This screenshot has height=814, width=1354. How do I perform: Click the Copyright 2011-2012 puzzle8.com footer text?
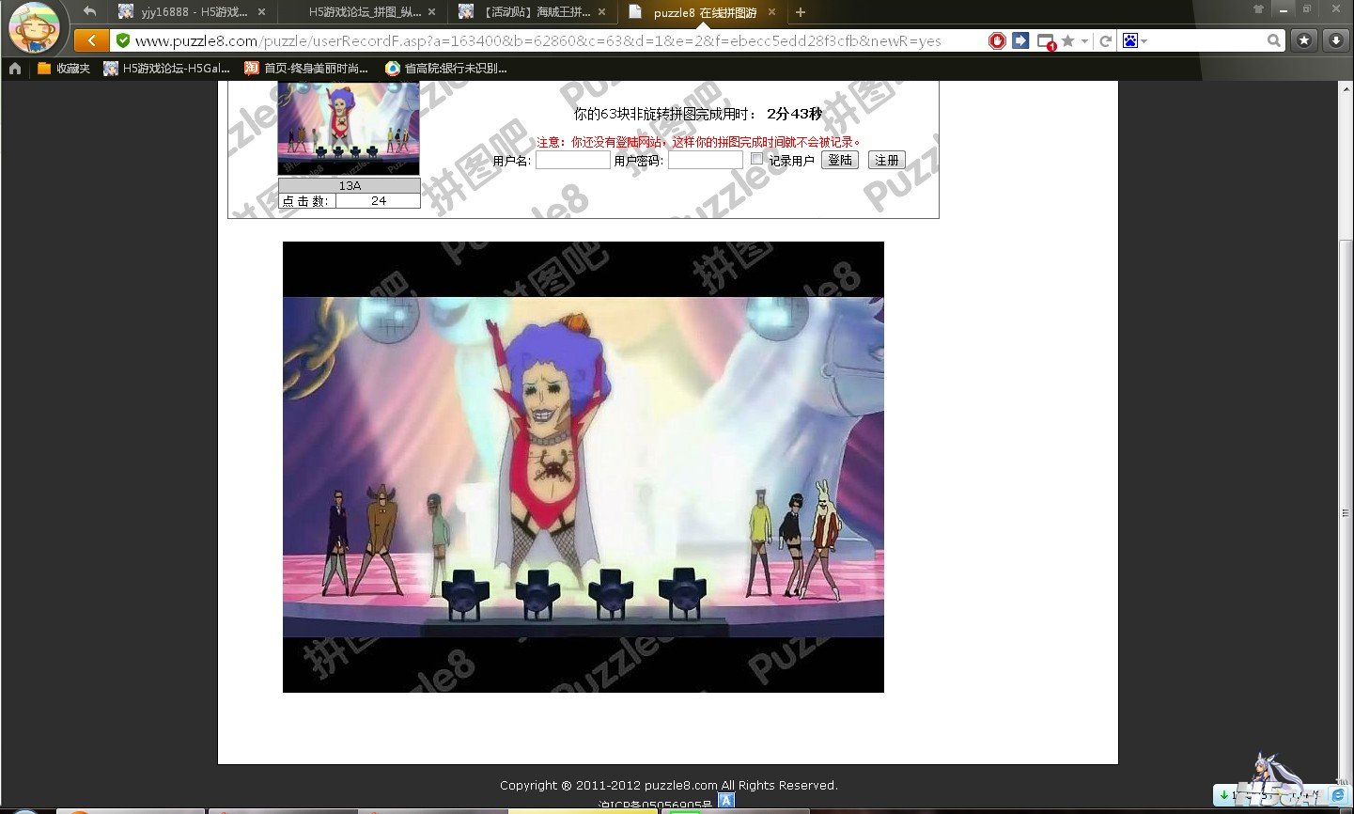click(669, 785)
